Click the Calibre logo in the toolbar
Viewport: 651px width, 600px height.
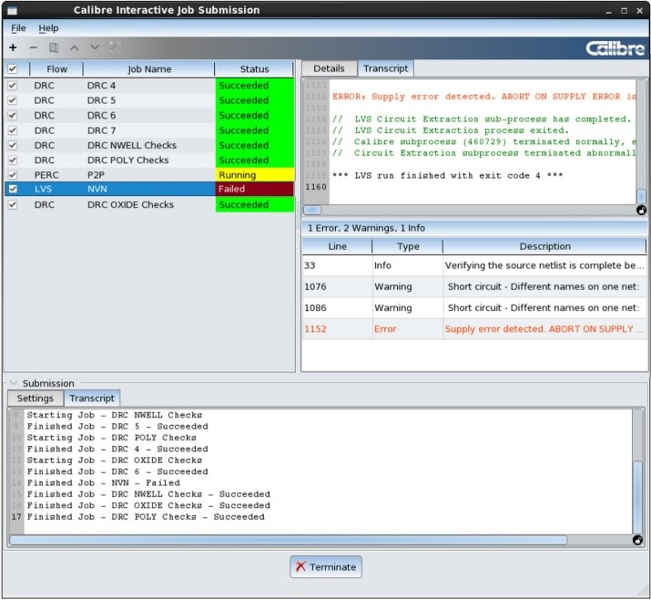(615, 48)
